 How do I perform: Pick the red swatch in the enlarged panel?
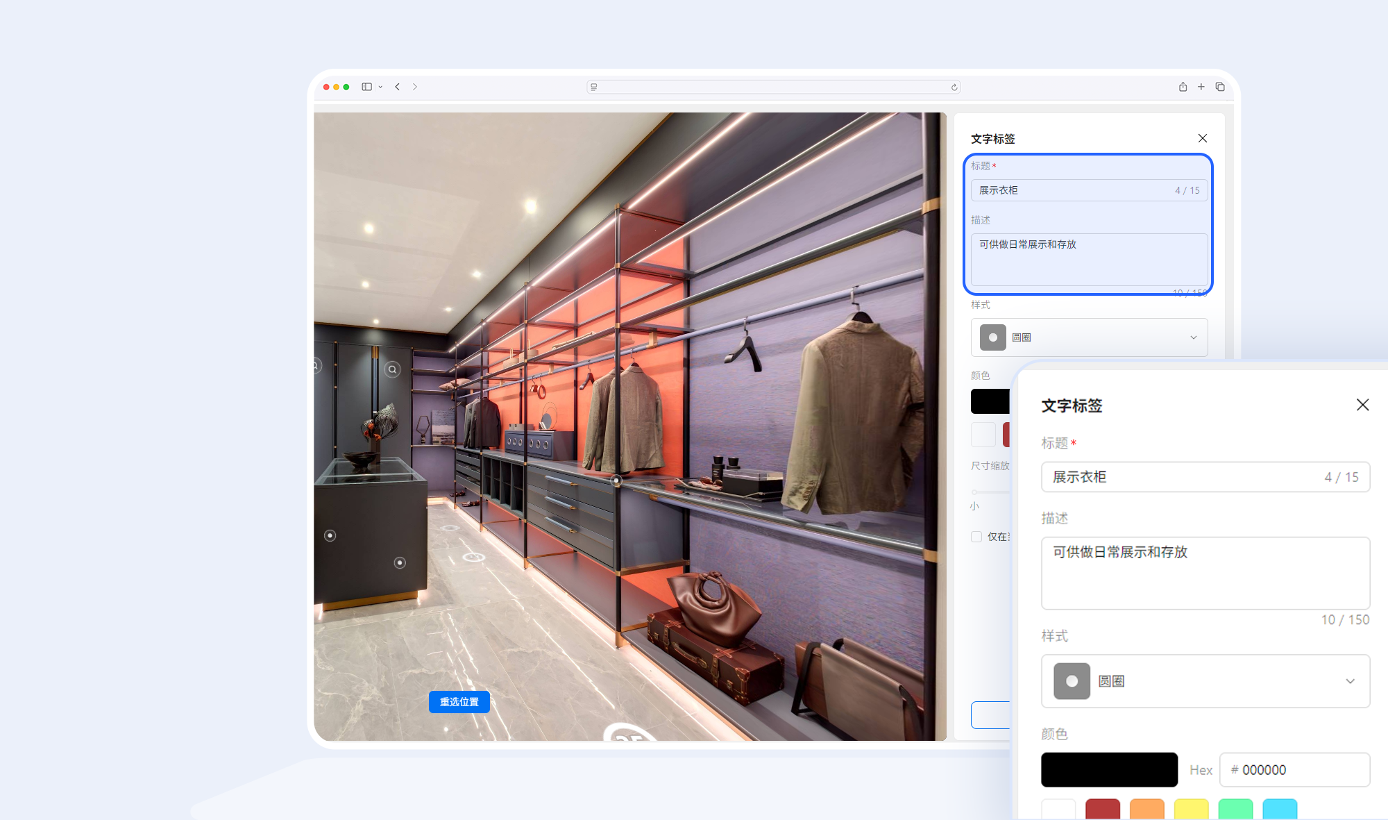pyautogui.click(x=1103, y=809)
